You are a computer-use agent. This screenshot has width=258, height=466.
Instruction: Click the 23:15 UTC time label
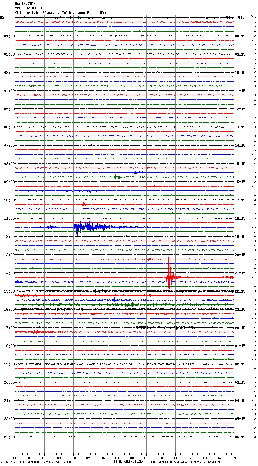pos(240,310)
